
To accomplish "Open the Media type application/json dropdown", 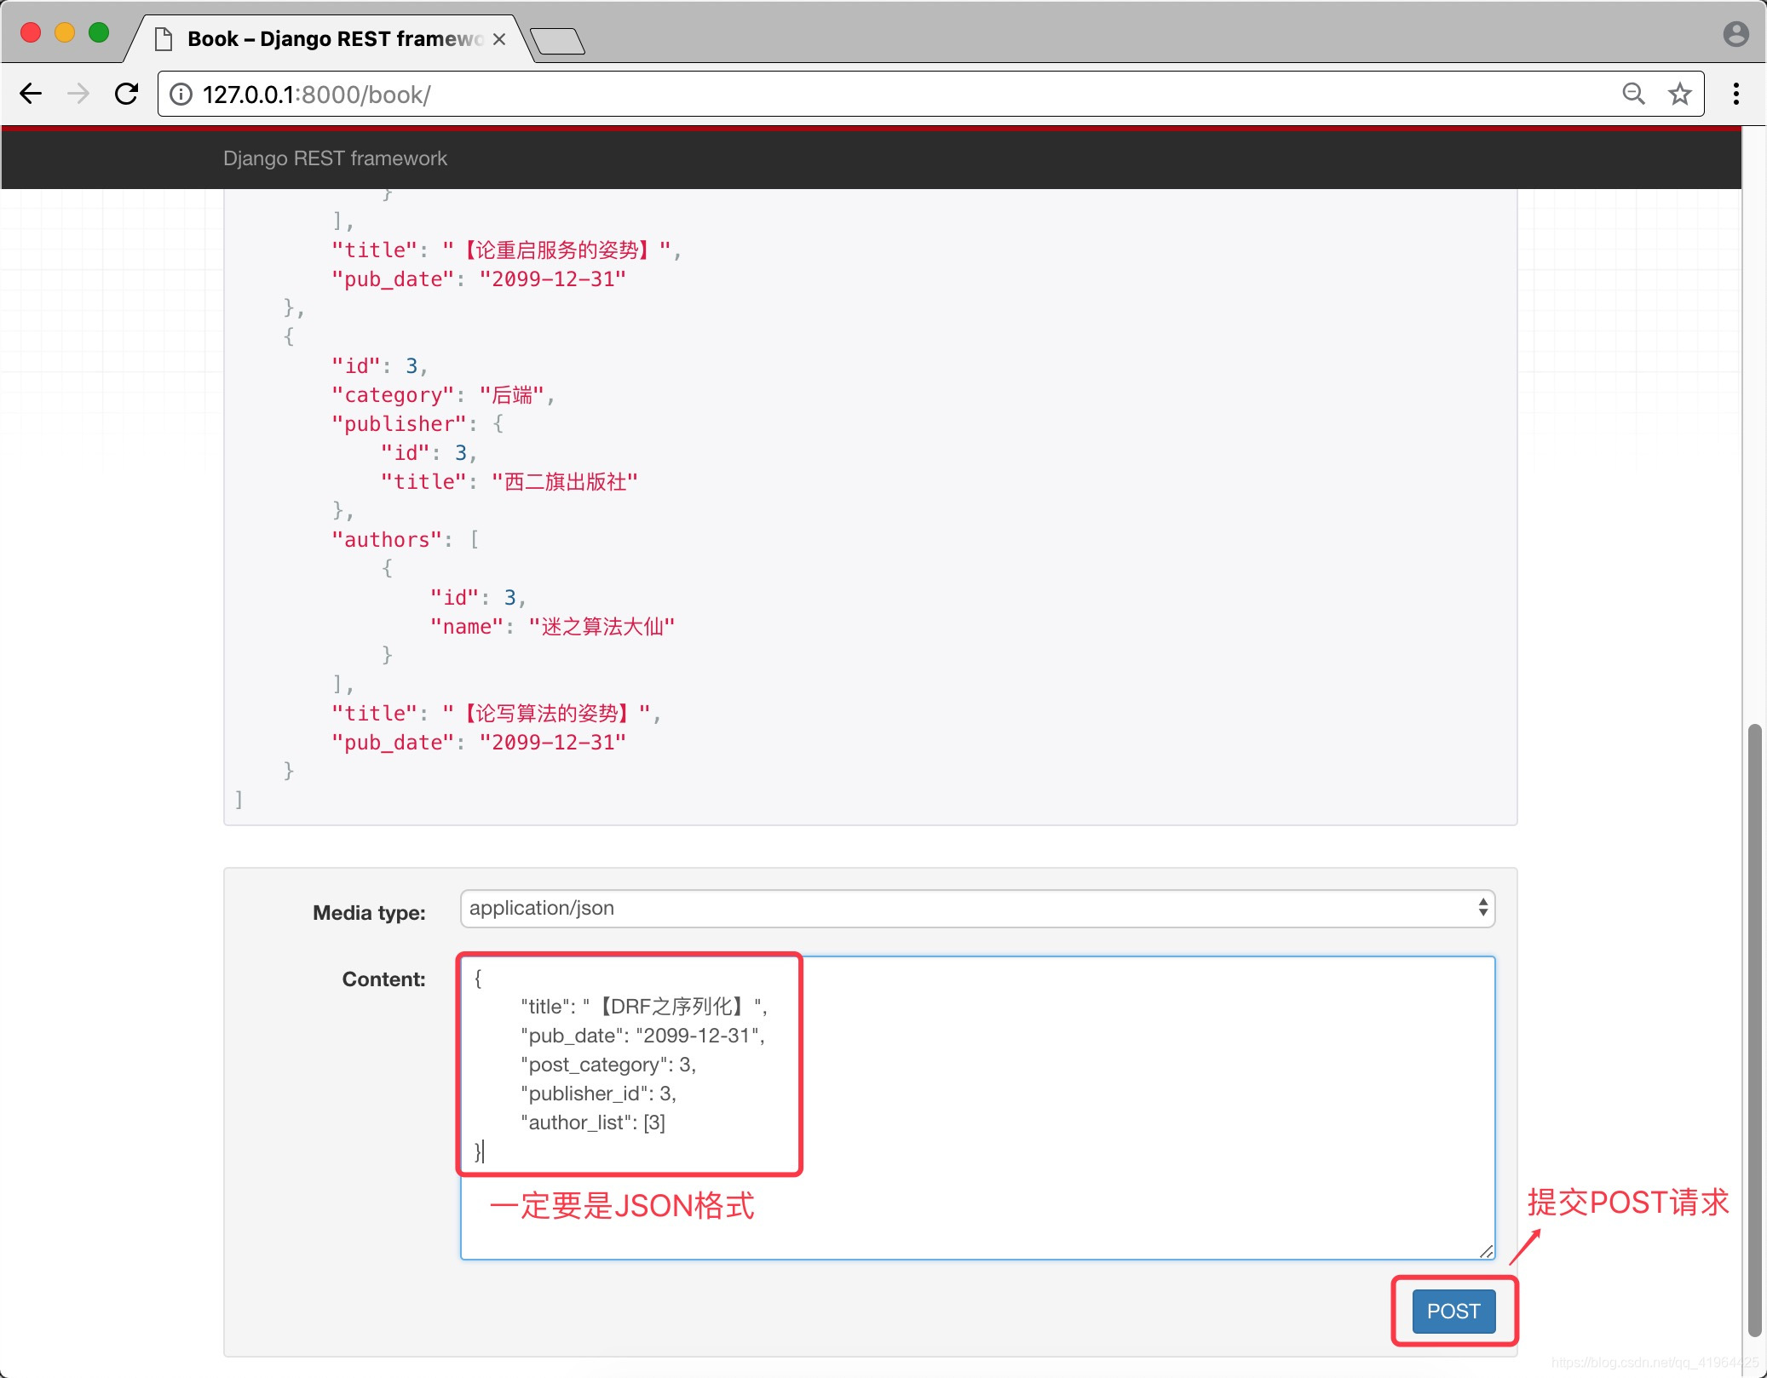I will pyautogui.click(x=977, y=909).
